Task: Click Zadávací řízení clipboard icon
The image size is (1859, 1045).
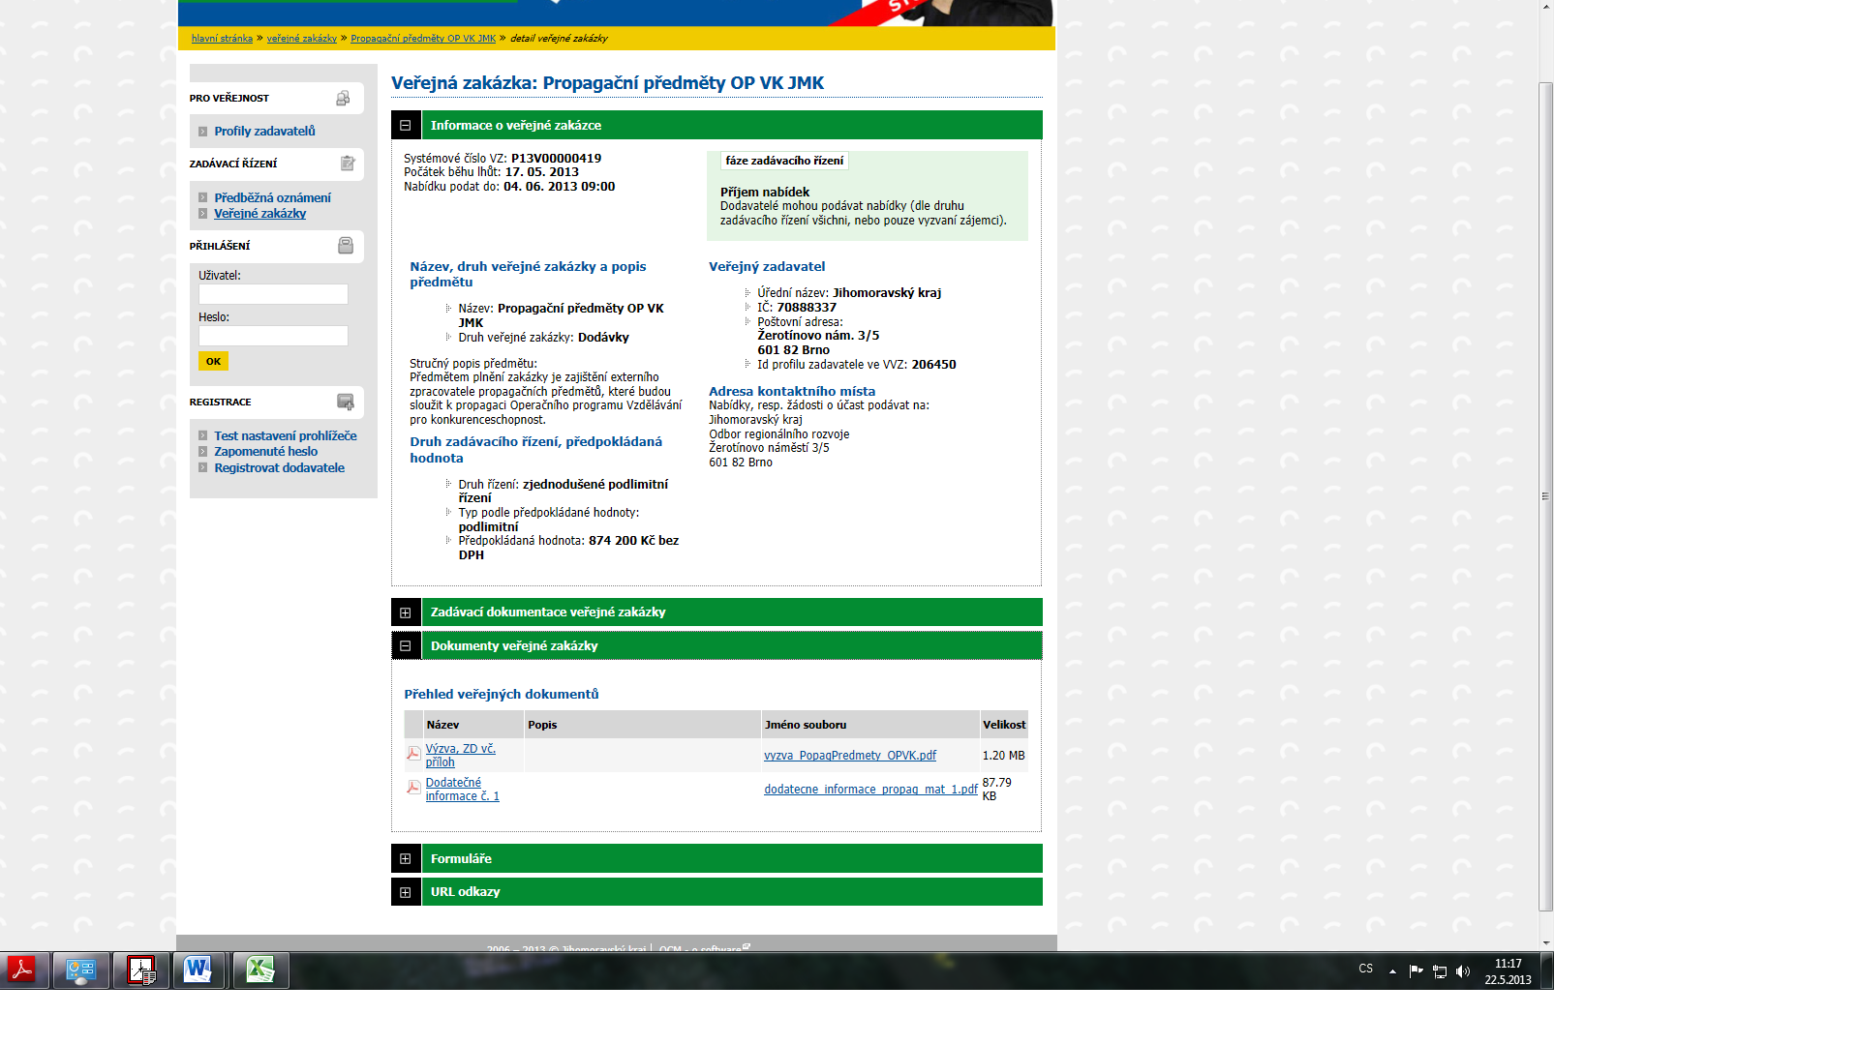Action: (348, 164)
